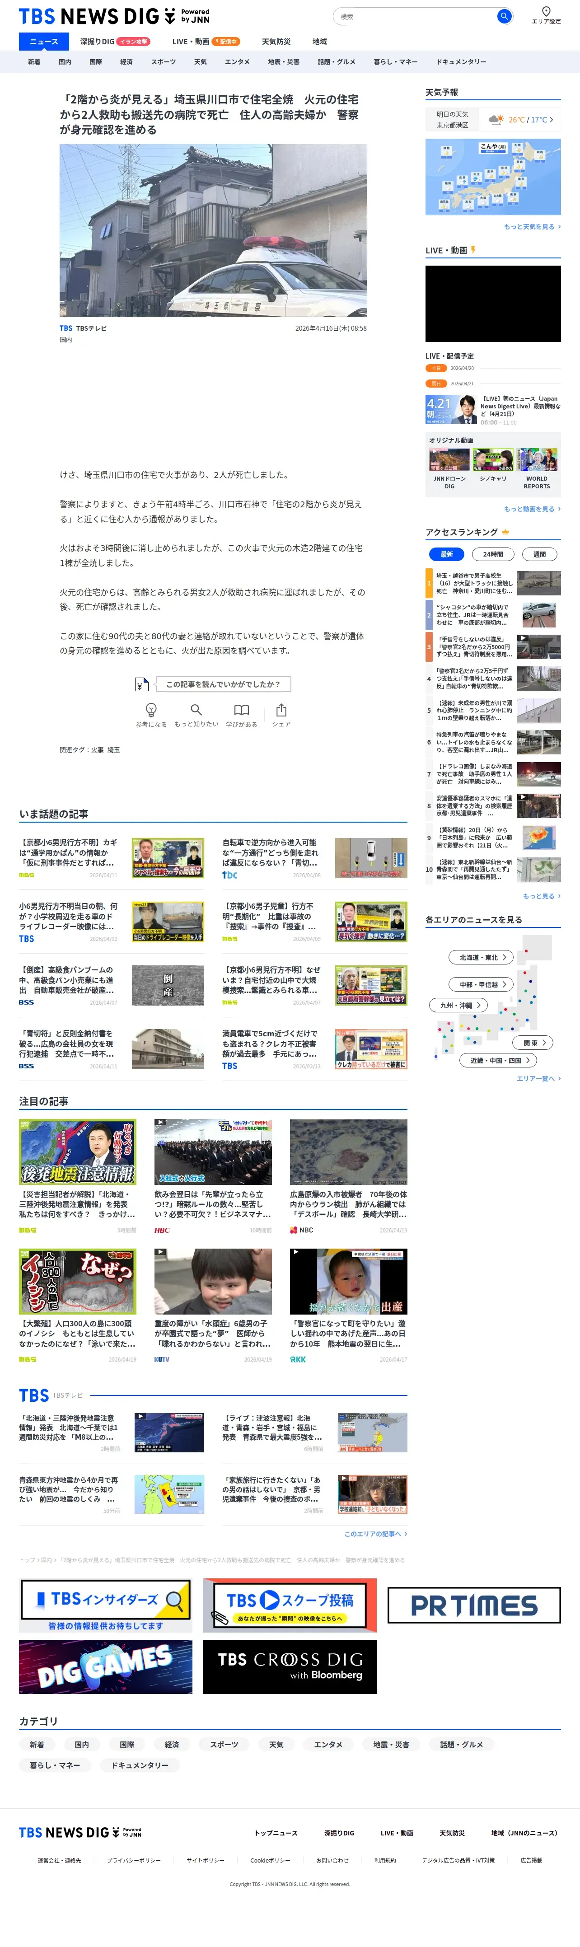Open the 深掘りDIG tab
This screenshot has width=580, height=1947.
(114, 42)
